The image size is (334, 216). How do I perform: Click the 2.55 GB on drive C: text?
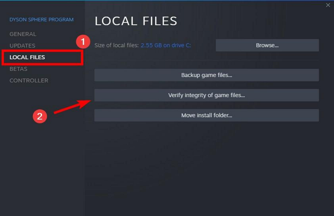click(x=166, y=45)
